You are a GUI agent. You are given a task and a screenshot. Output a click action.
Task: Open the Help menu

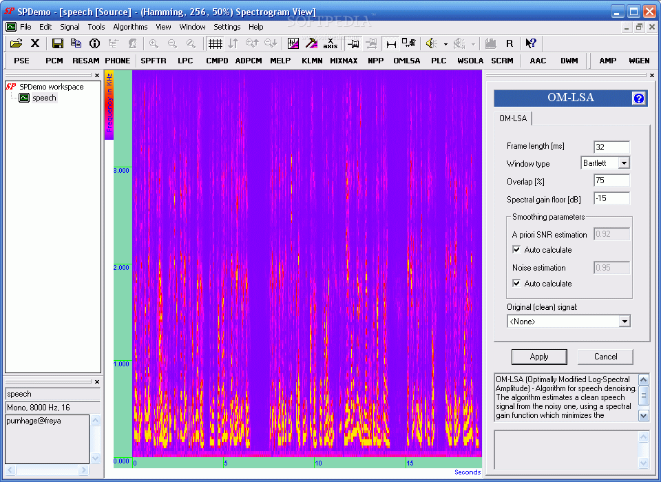[255, 27]
